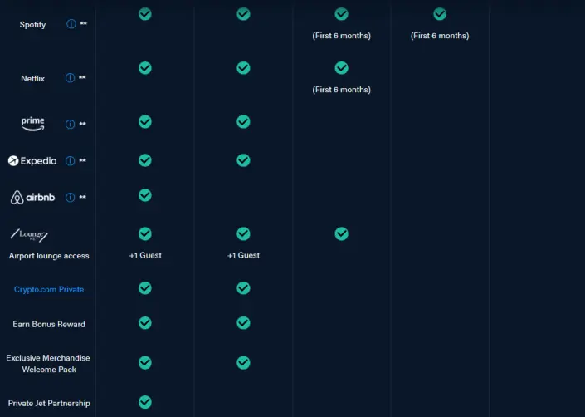
Task: Click the Spotify checkmark in the second column
Action: [243, 14]
